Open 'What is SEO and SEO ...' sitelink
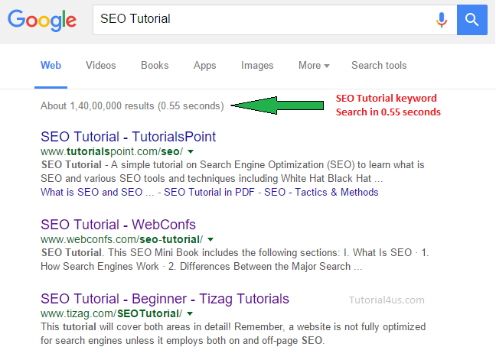This screenshot has height=360, width=496. click(x=97, y=193)
